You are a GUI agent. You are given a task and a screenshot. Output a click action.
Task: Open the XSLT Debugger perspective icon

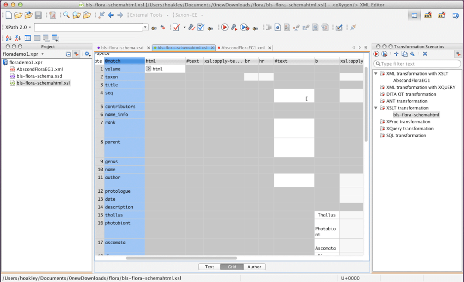click(x=428, y=15)
